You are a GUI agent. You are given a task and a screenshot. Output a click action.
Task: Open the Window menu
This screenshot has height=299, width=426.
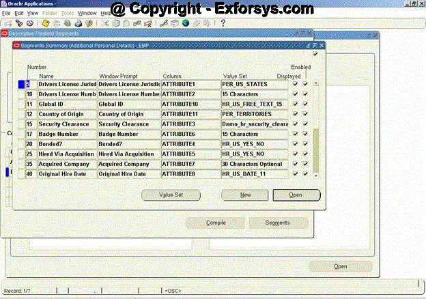tap(87, 13)
